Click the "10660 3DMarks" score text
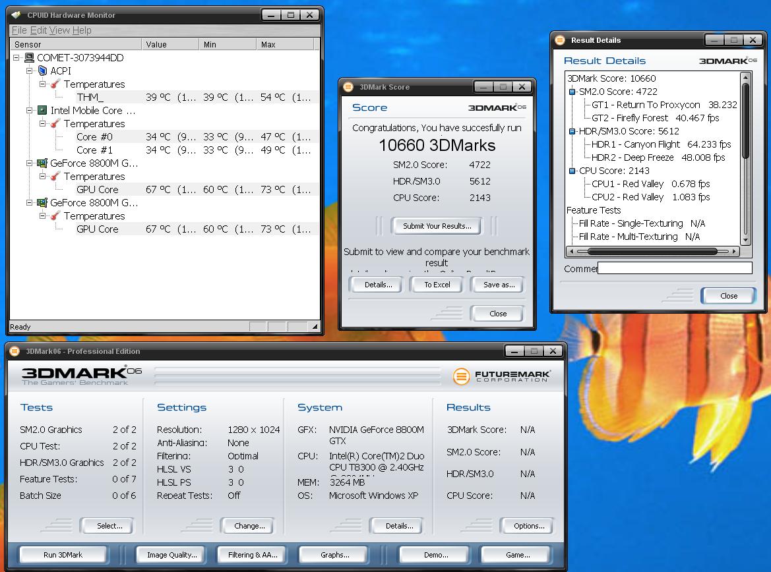 point(437,146)
